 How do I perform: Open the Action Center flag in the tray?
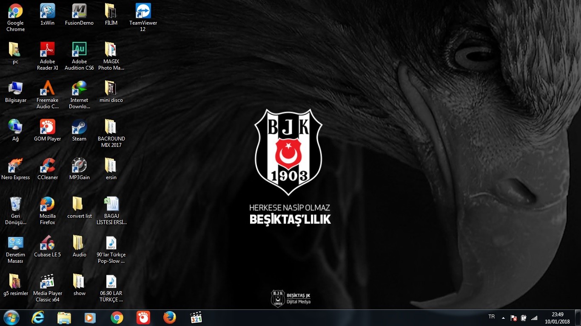pyautogui.click(x=514, y=318)
